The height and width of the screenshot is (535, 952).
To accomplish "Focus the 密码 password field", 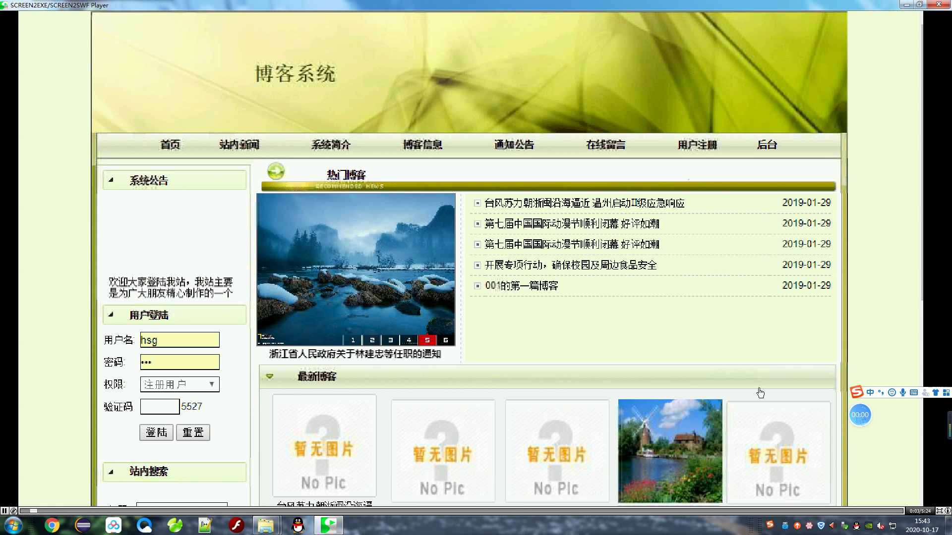I will (179, 362).
